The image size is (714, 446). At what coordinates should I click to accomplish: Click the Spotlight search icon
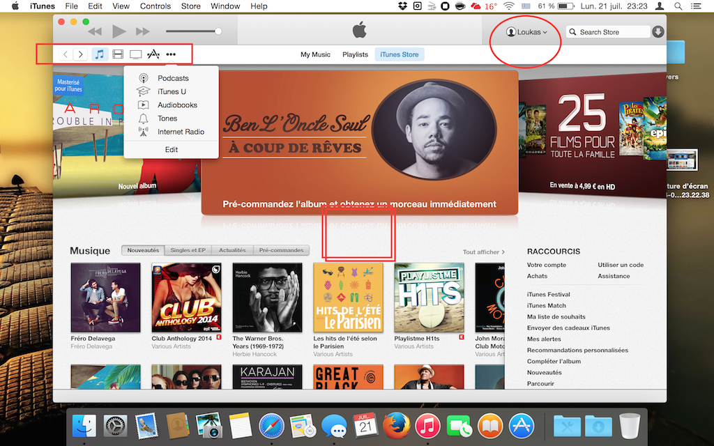[678, 6]
